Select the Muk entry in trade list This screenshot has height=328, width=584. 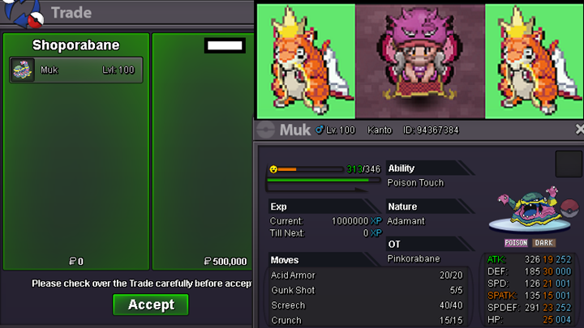76,70
